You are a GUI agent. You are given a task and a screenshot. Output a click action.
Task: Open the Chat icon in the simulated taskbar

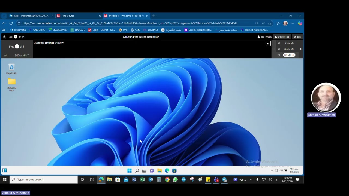[x=152, y=171]
